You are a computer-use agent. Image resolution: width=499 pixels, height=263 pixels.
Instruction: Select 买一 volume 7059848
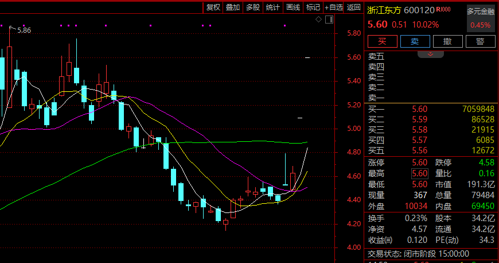pos(478,109)
